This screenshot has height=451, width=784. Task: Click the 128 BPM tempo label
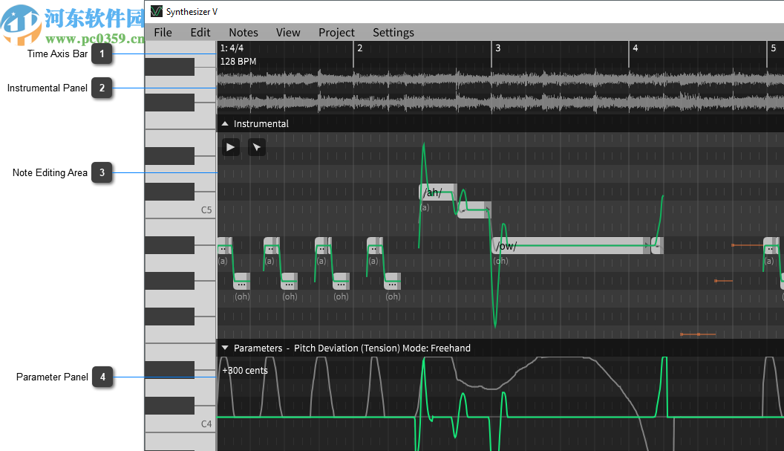coord(238,61)
